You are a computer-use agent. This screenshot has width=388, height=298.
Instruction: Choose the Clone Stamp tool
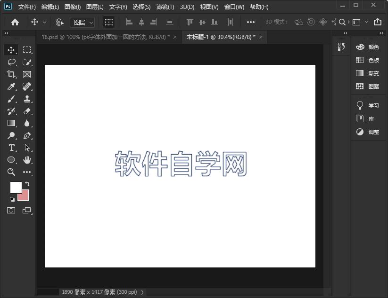[27, 99]
